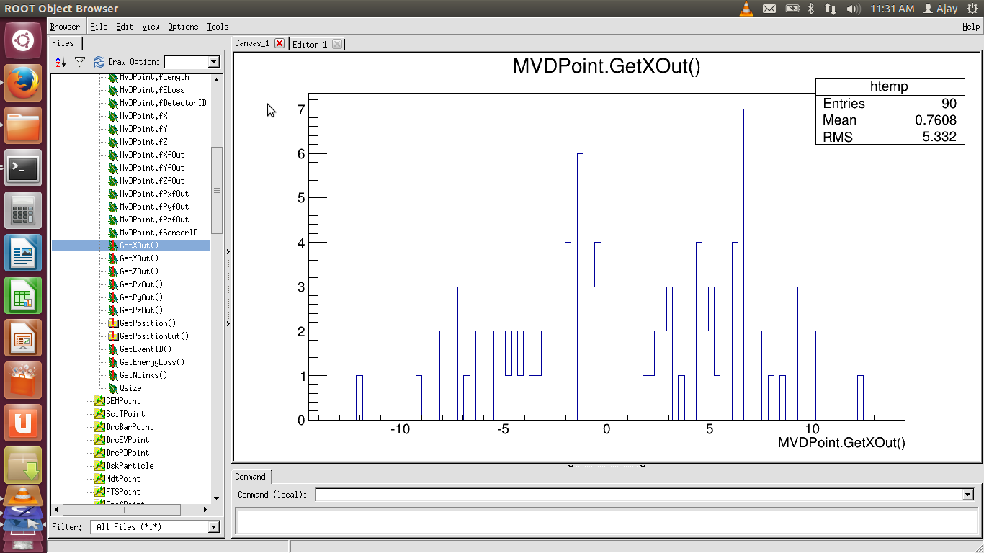Viewport: 984px width, 553px height.
Task: Click the GEMPoint branch icon
Action: pos(99,401)
